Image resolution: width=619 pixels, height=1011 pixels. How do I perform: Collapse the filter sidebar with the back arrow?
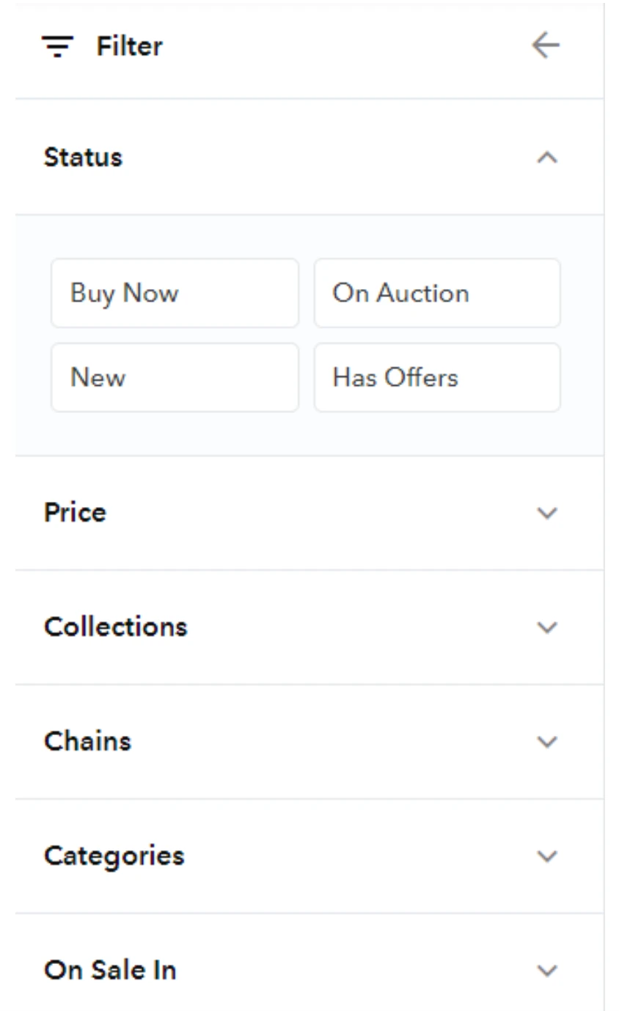pos(546,46)
